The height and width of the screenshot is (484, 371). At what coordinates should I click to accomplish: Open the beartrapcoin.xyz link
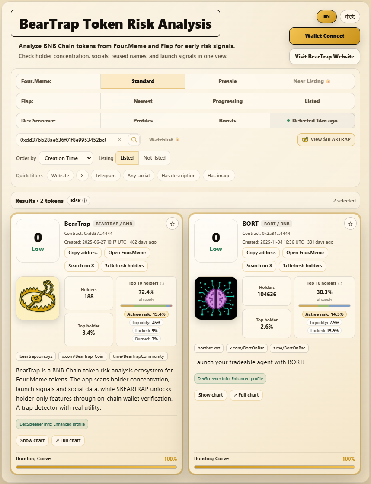[x=36, y=356]
